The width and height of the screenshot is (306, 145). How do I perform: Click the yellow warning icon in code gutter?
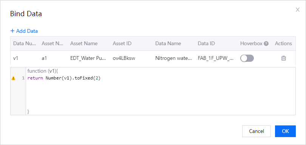coord(13,78)
